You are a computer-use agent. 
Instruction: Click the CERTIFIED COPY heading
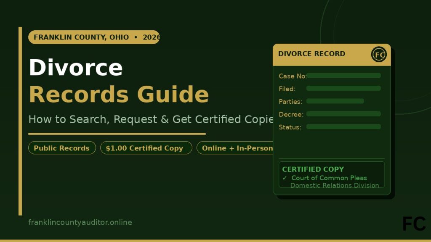pyautogui.click(x=313, y=169)
